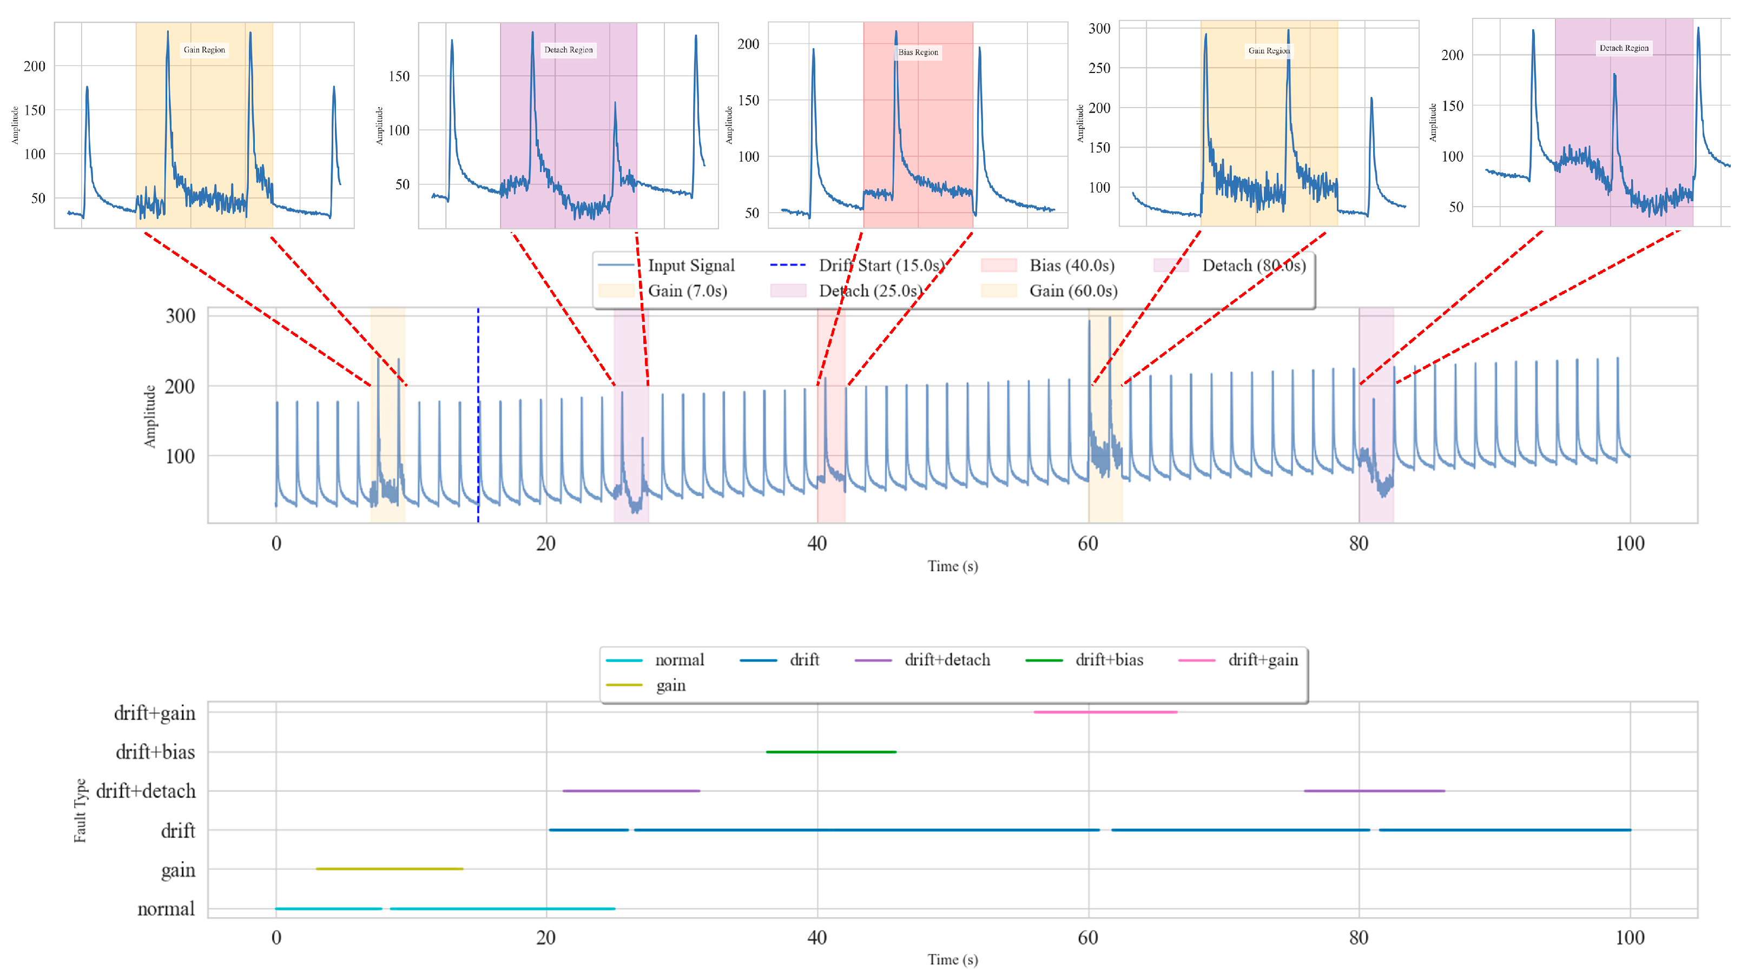This screenshot has width=1754, height=979.
Task: Click the blue dashed drift start line
Action: pos(478,354)
